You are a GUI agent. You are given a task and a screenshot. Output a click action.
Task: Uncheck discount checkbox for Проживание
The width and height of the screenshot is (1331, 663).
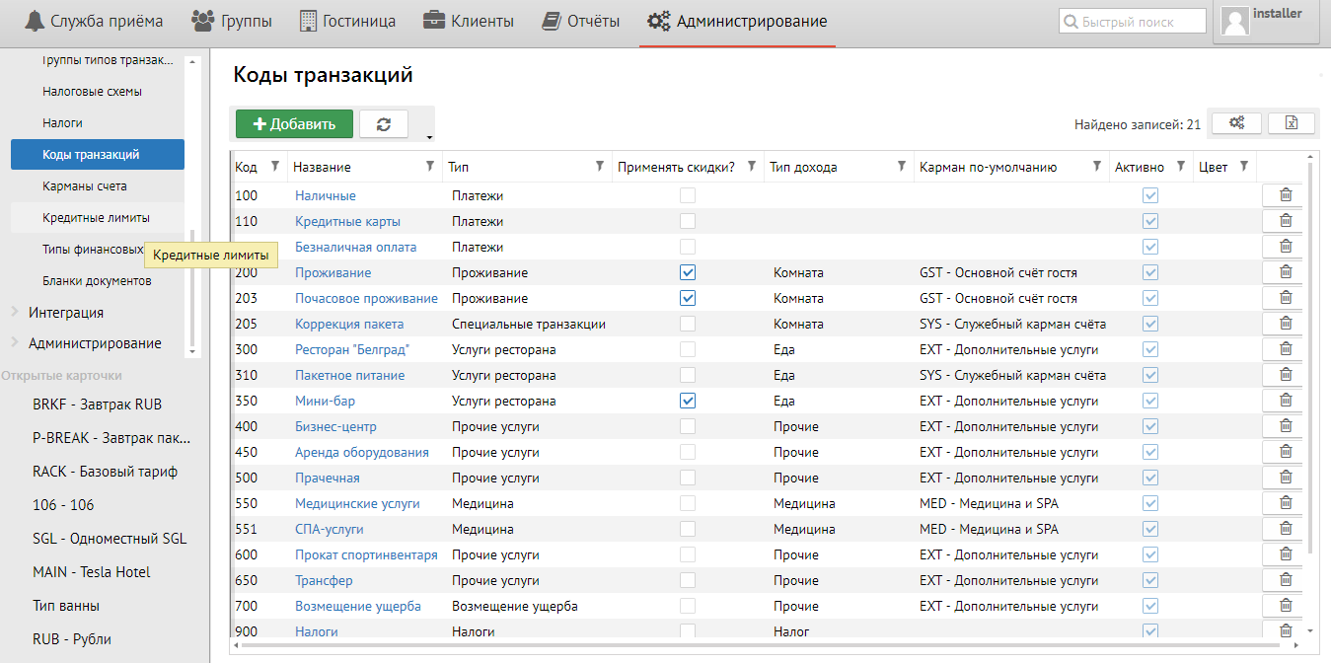click(688, 272)
